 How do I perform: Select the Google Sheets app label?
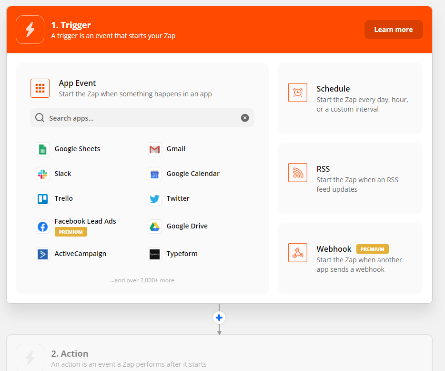[x=77, y=149]
